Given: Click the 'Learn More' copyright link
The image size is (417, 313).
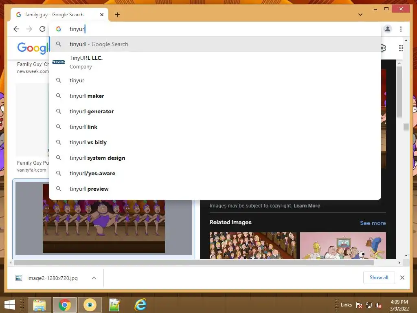Looking at the screenshot, I should (307, 206).
